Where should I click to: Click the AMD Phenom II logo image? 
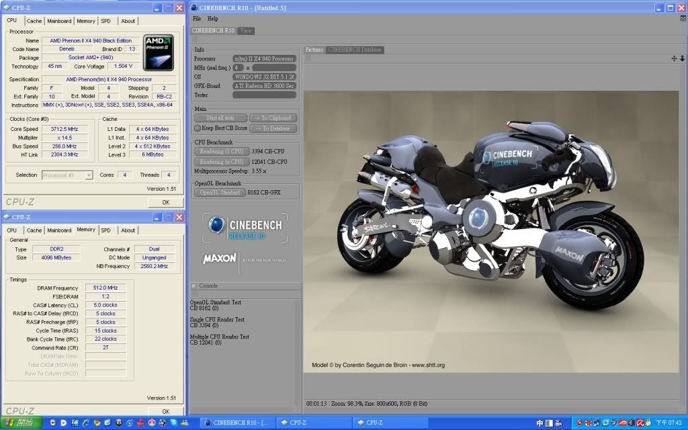click(159, 52)
